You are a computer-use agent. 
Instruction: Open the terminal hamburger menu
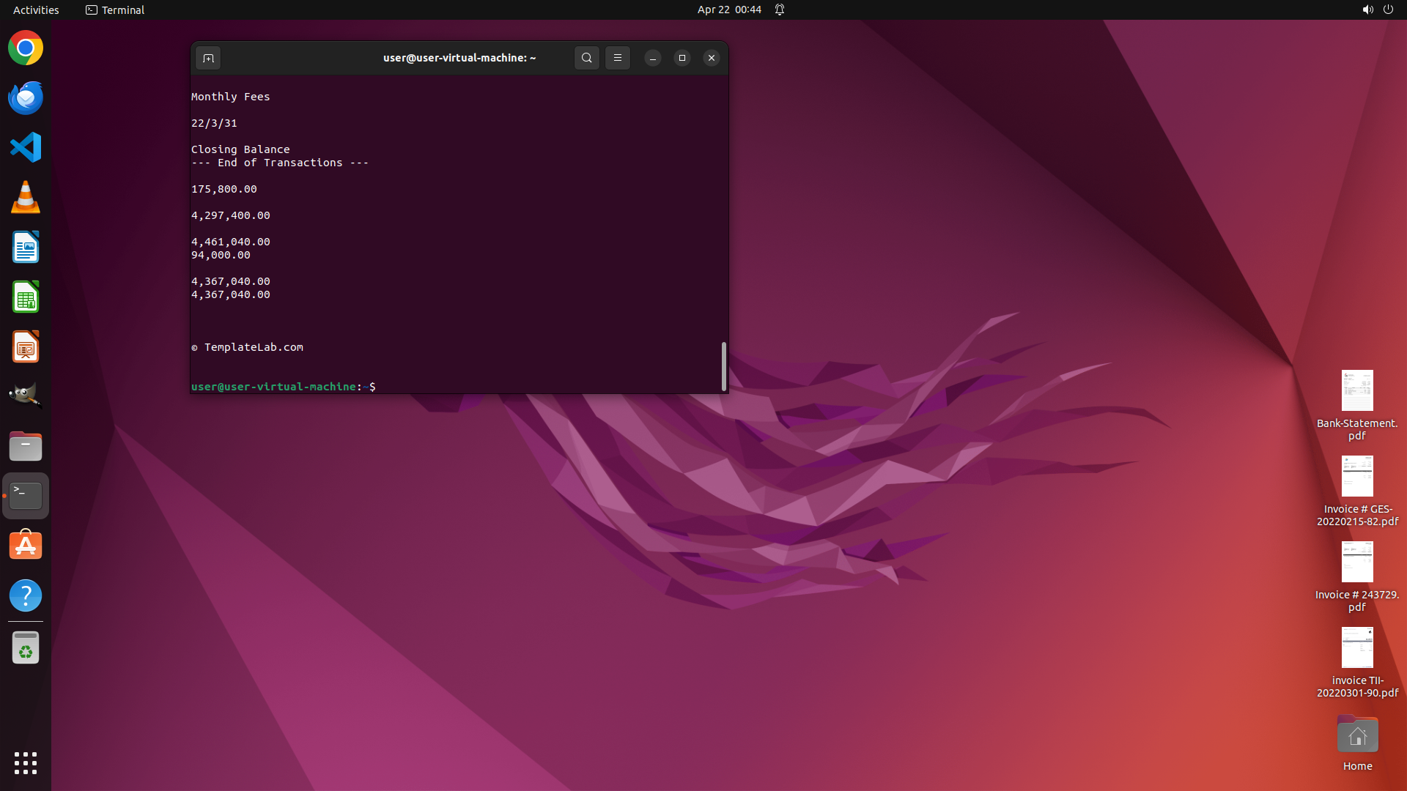(617, 58)
